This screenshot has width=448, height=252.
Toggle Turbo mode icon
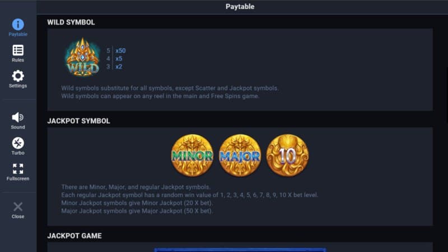pyautogui.click(x=18, y=143)
